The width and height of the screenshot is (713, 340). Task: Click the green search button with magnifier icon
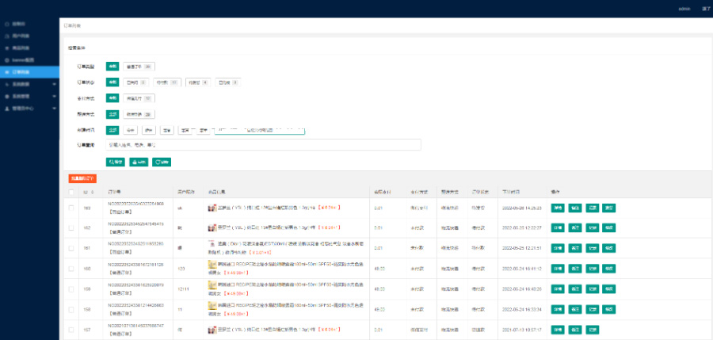pos(116,162)
